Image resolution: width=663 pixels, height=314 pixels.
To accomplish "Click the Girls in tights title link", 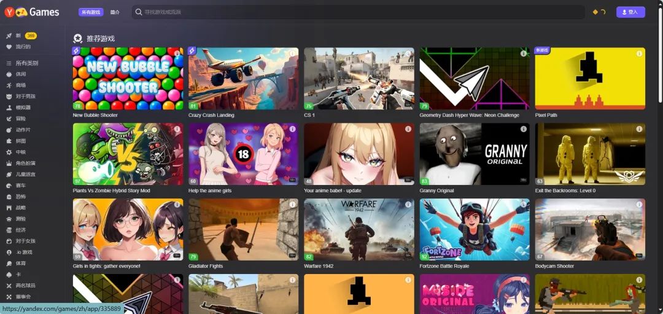I will click(106, 266).
